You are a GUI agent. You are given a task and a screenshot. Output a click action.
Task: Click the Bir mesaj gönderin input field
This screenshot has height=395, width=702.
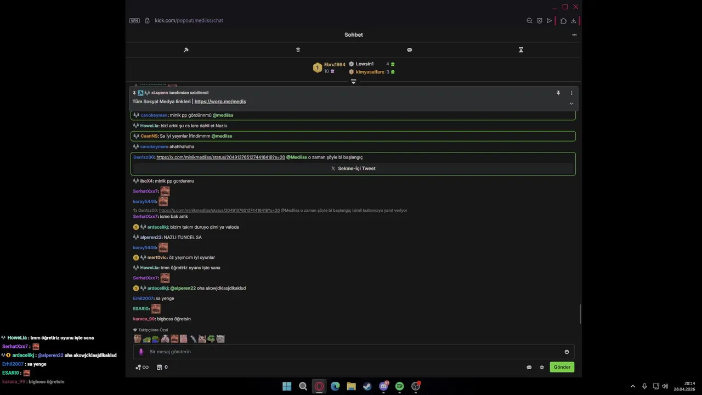pyautogui.click(x=353, y=352)
